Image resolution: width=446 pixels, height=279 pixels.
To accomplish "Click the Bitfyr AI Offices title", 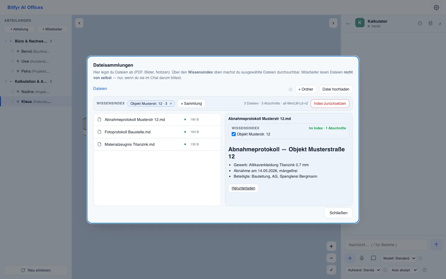I will [x=25, y=7].
